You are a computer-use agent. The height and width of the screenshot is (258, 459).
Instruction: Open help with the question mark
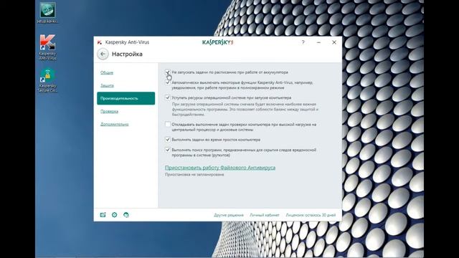(x=303, y=42)
